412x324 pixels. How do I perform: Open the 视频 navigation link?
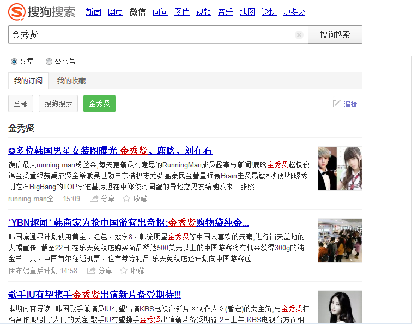(x=204, y=12)
